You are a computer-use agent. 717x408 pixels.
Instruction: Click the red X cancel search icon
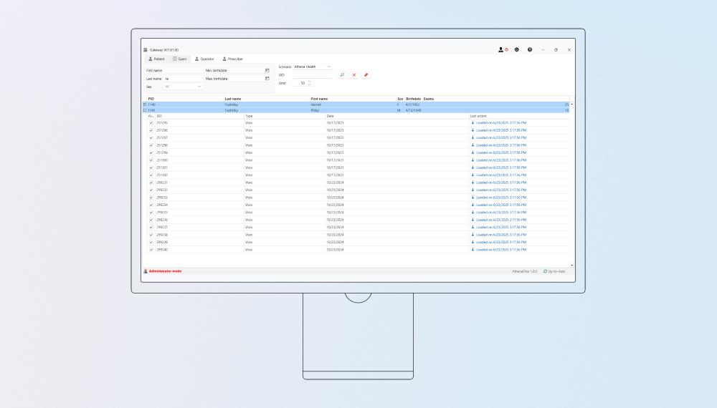tap(354, 74)
